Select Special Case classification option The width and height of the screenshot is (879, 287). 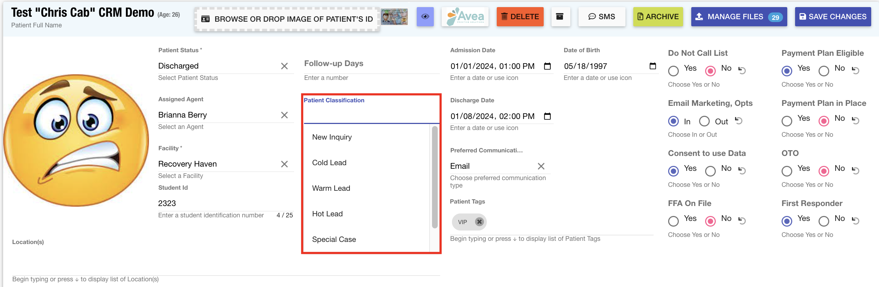point(334,239)
